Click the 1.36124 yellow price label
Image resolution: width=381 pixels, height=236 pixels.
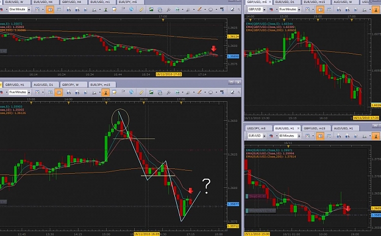click(233, 37)
